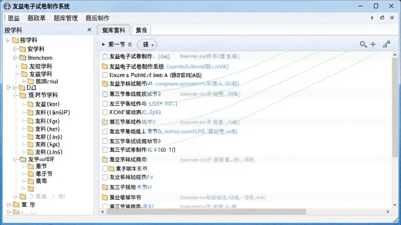Click the link icon beside the plus
The width and height of the screenshot is (401, 225).
click(387, 45)
